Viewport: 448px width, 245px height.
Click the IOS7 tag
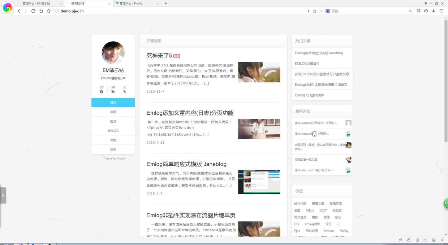click(x=323, y=211)
